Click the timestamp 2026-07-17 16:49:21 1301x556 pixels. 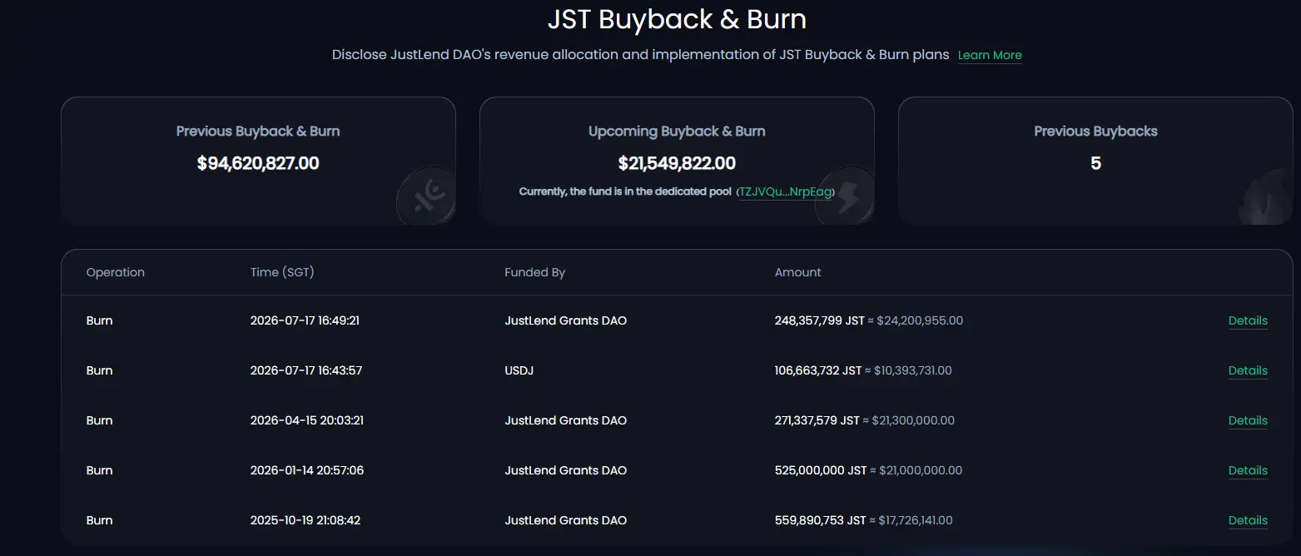coord(305,320)
